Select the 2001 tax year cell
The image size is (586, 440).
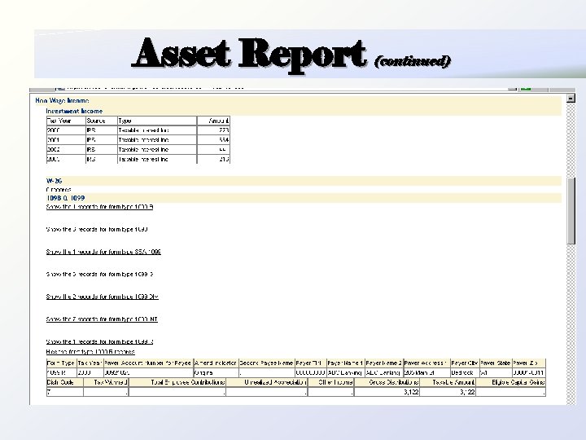pyautogui.click(x=66, y=140)
